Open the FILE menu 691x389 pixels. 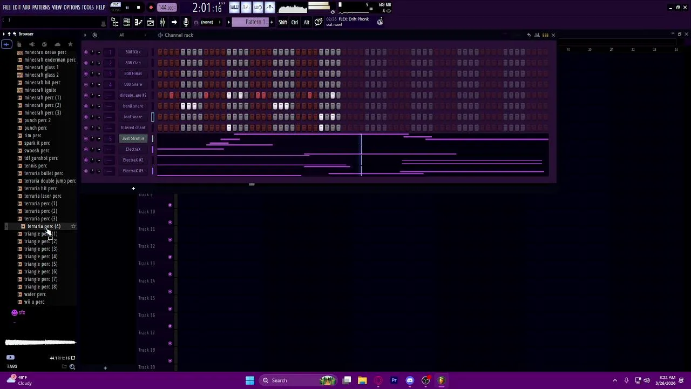tap(6, 8)
